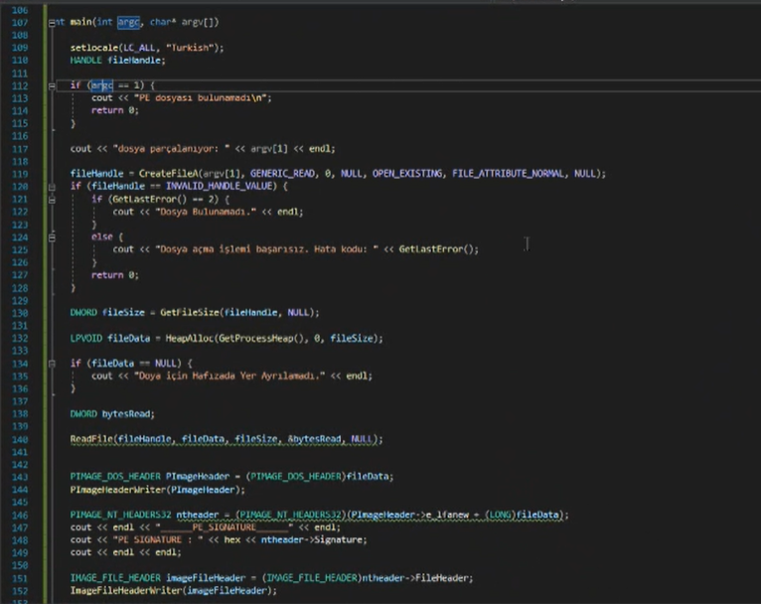Click the PIMAGE_DOS_HEADER cast on line 143
This screenshot has height=604, width=761.
click(x=296, y=477)
